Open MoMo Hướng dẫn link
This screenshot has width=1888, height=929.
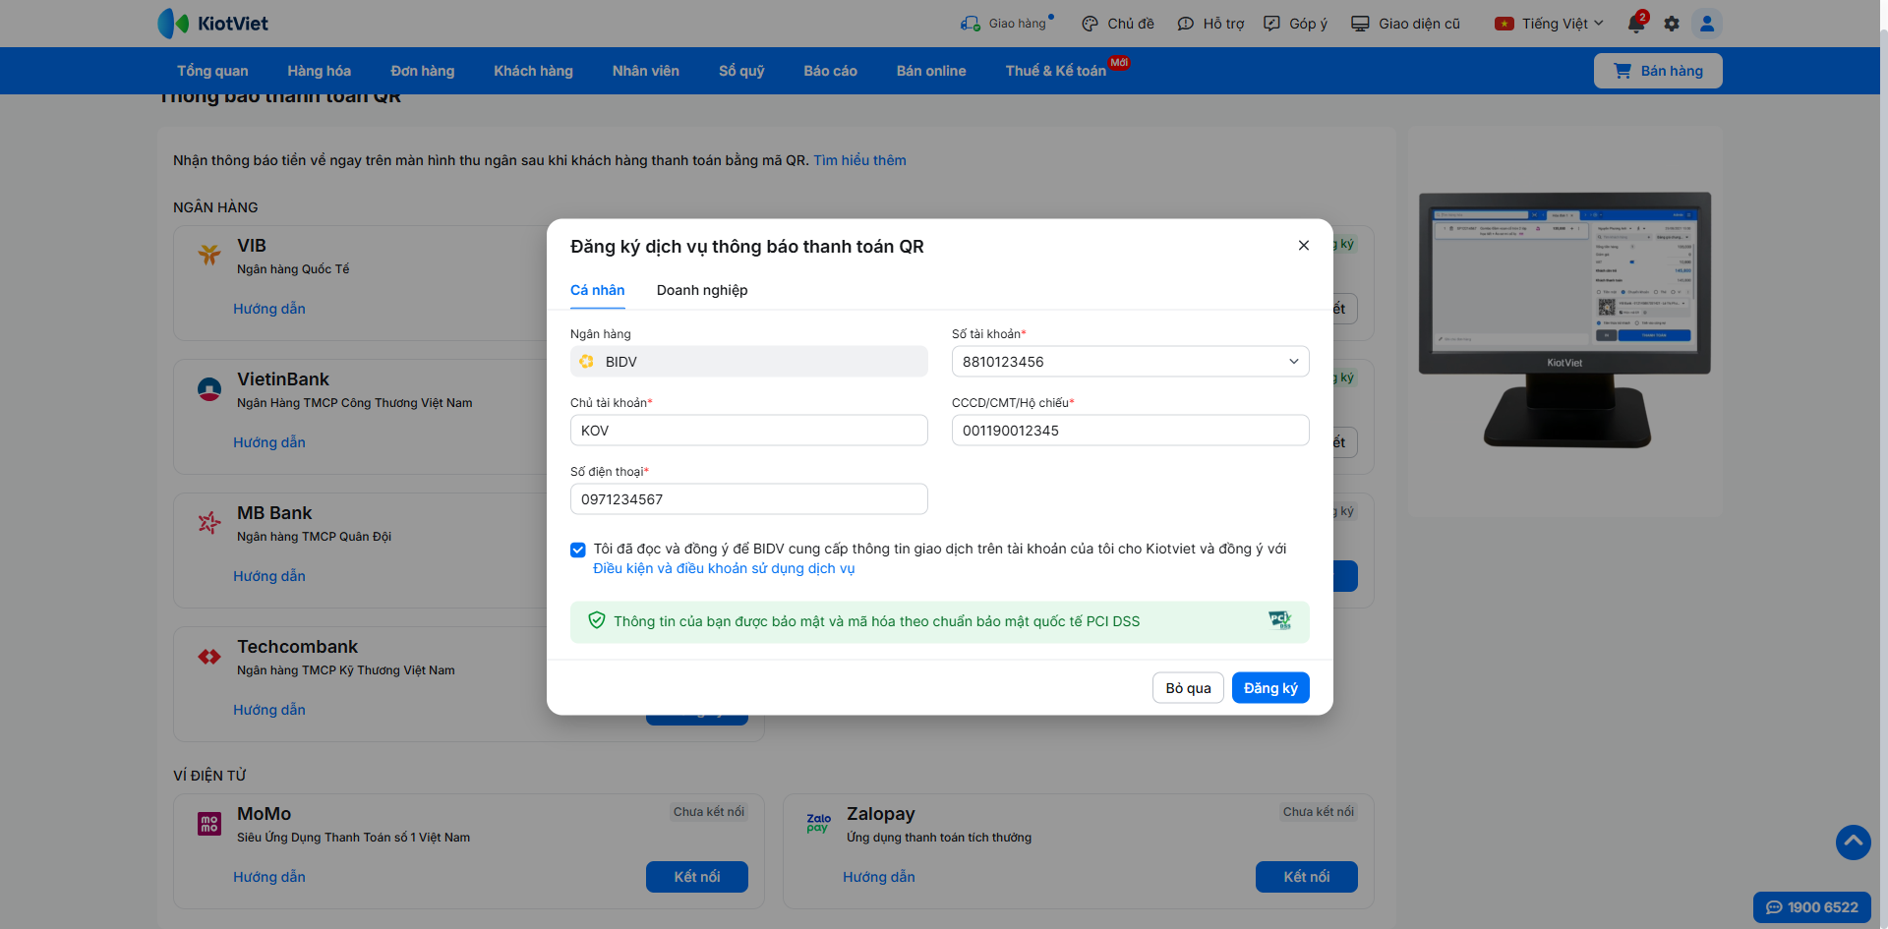pos(269,877)
